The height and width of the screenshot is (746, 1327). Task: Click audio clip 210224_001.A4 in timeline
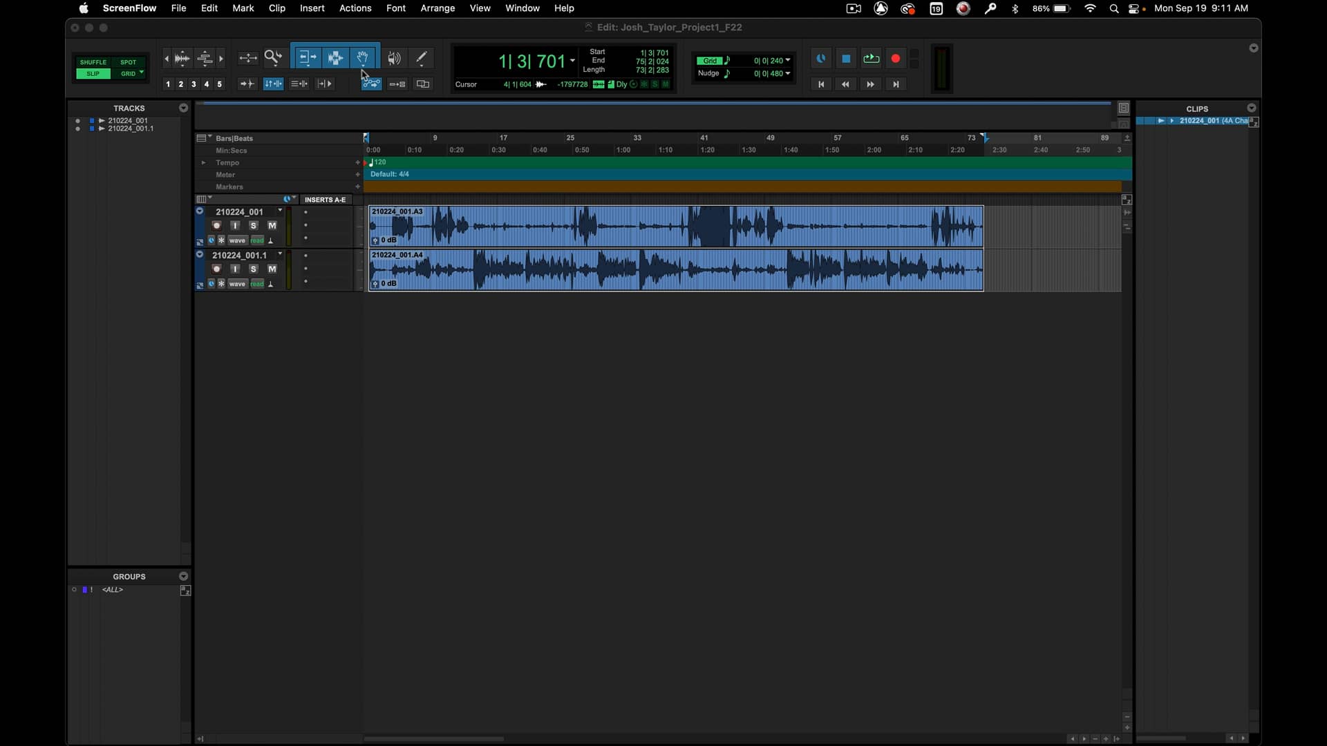[x=676, y=271]
